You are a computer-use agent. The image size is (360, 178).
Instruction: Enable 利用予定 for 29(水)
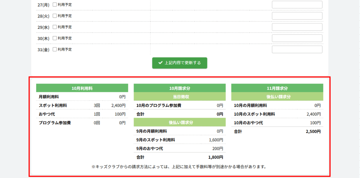point(54,27)
